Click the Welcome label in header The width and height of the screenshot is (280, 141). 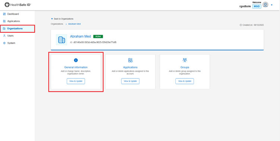[257, 2]
